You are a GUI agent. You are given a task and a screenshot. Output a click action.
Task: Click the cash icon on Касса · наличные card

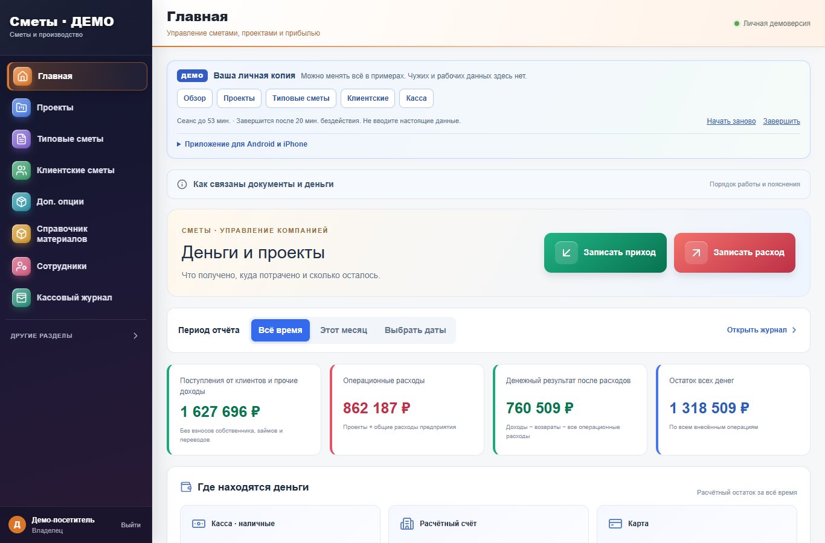199,524
